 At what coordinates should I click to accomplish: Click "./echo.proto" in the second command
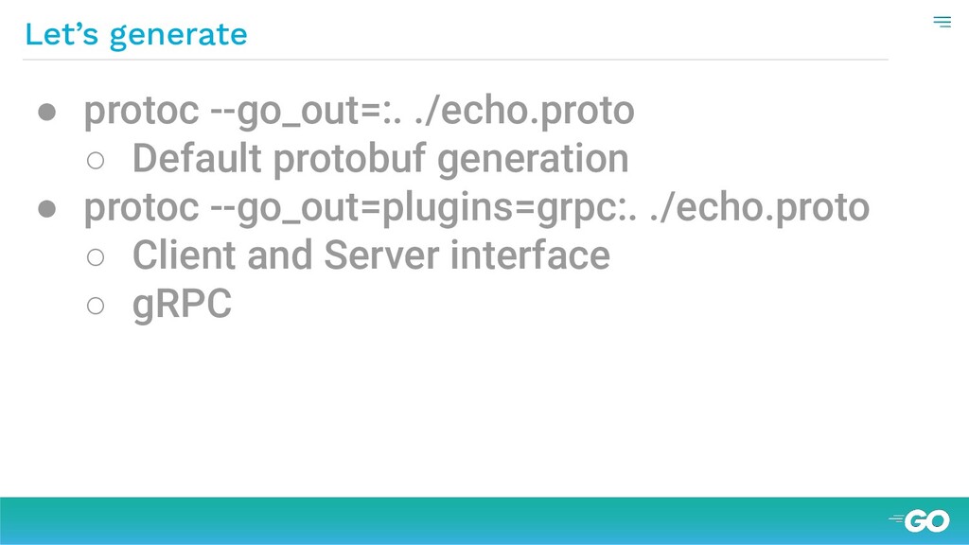760,208
